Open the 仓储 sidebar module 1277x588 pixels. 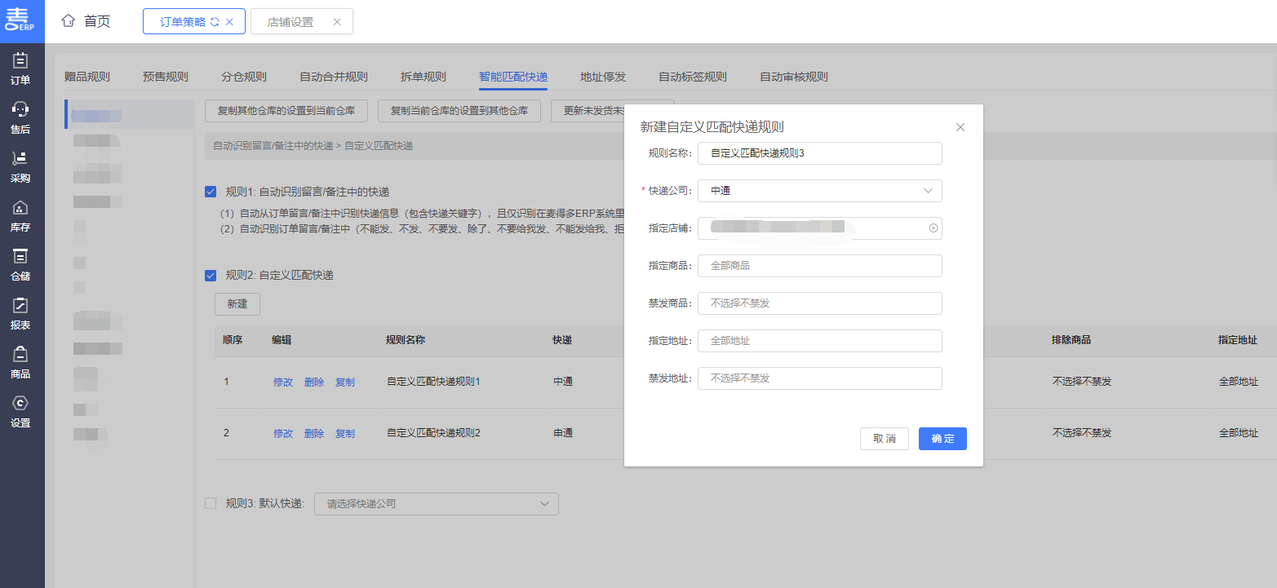(x=22, y=264)
